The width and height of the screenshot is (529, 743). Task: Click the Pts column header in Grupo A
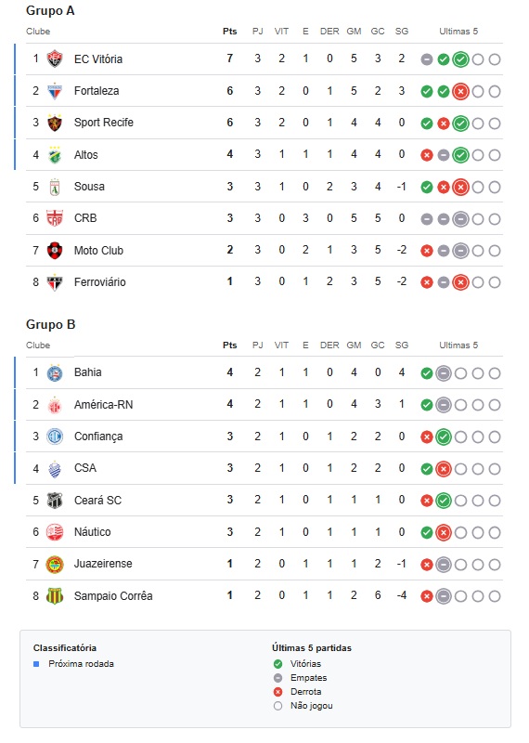point(229,32)
